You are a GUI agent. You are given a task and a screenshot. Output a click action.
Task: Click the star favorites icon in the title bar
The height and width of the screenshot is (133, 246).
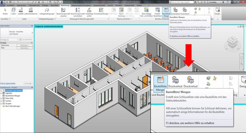pos(204,2)
